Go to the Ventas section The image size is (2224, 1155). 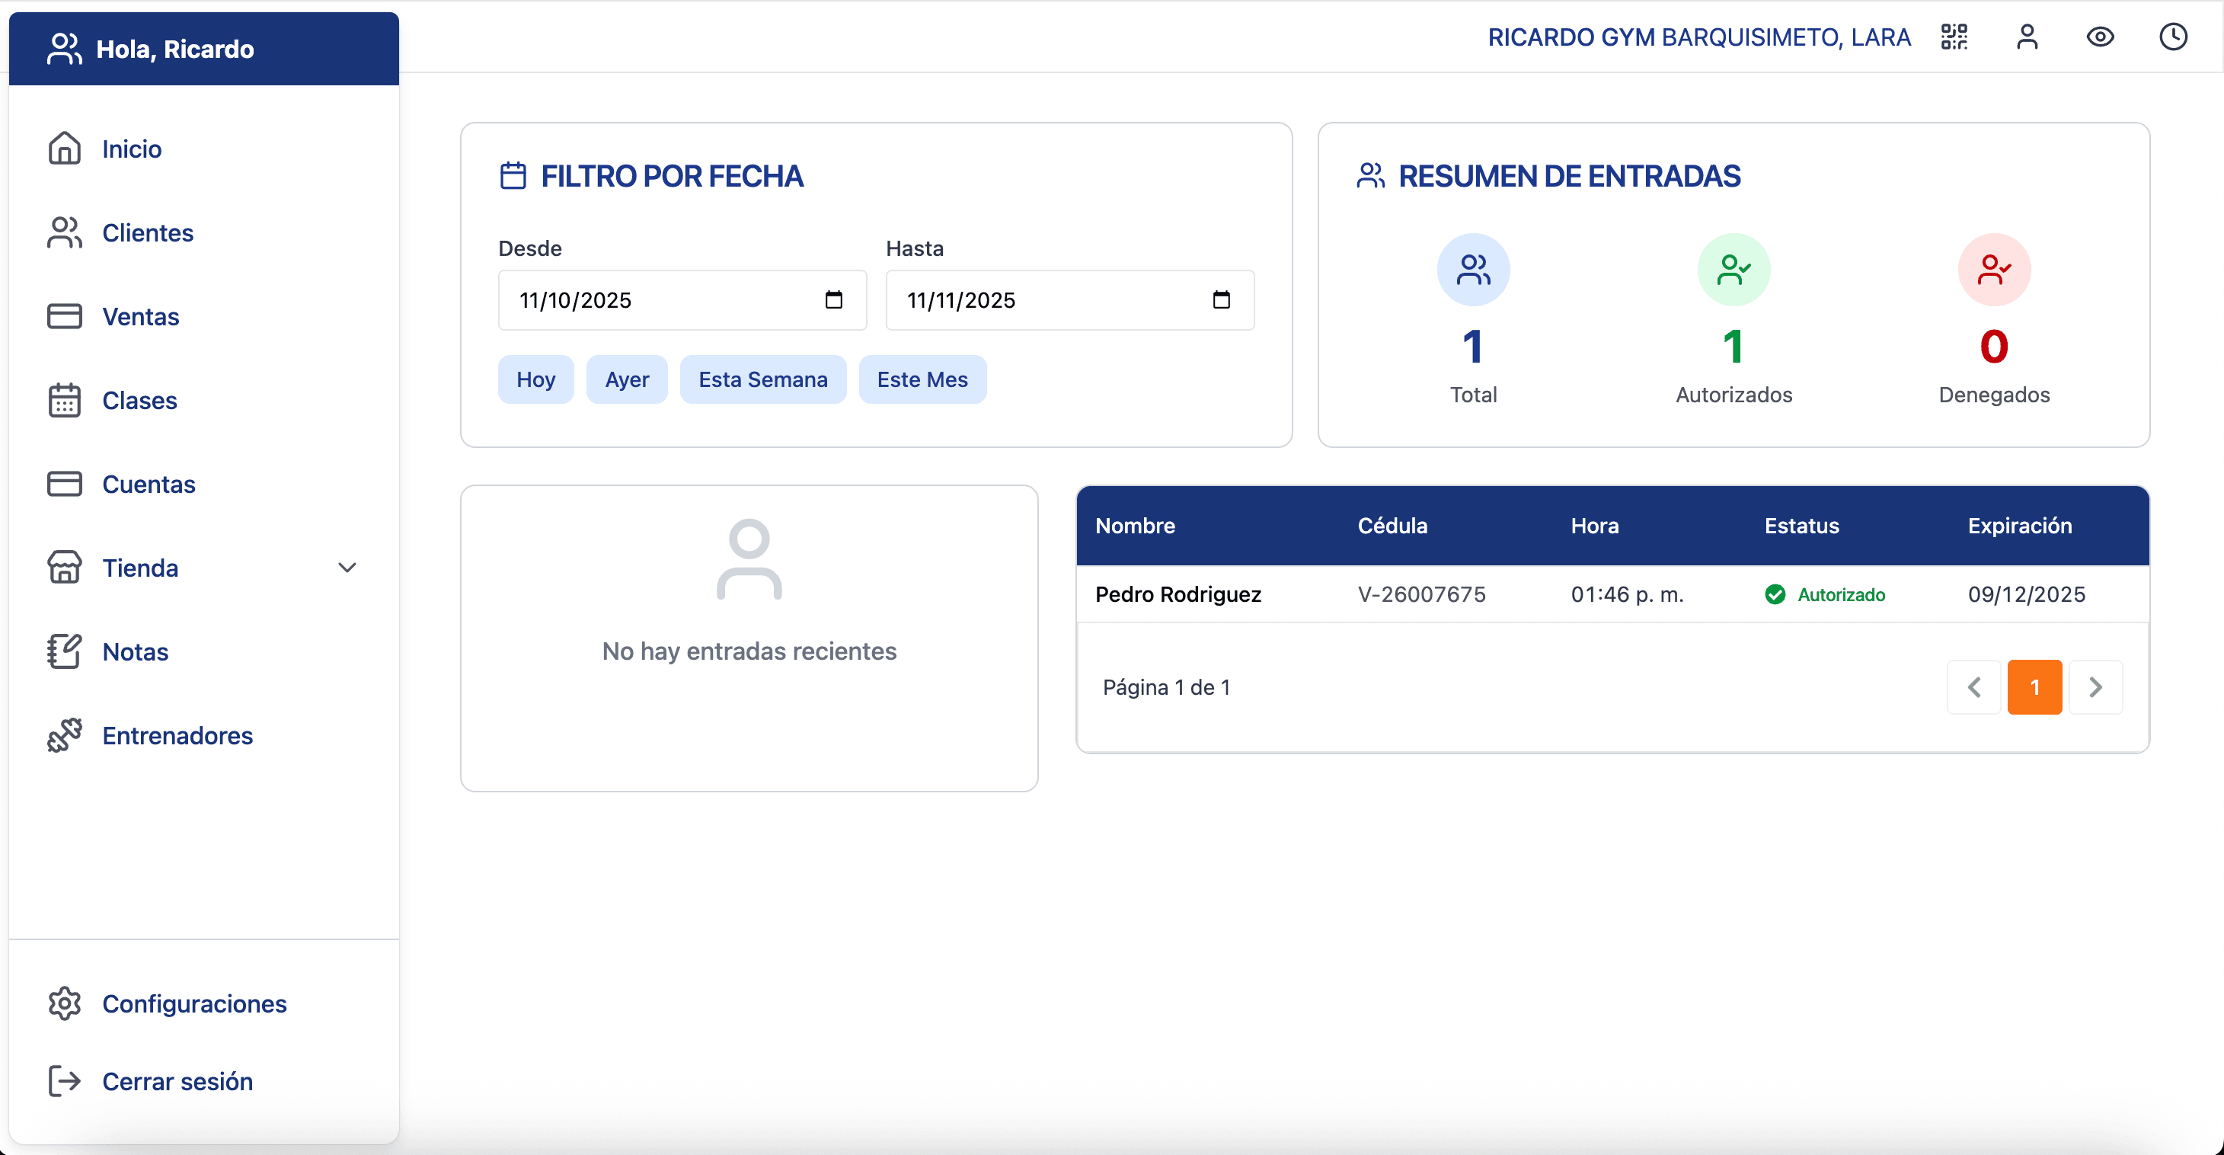[x=141, y=316]
